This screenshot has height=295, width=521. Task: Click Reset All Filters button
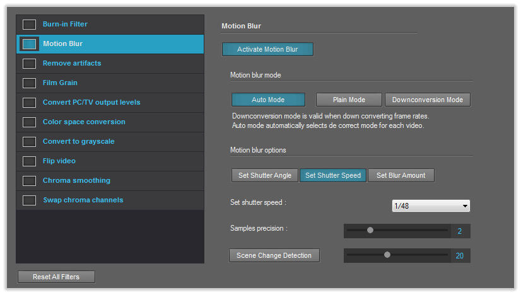[x=56, y=277]
